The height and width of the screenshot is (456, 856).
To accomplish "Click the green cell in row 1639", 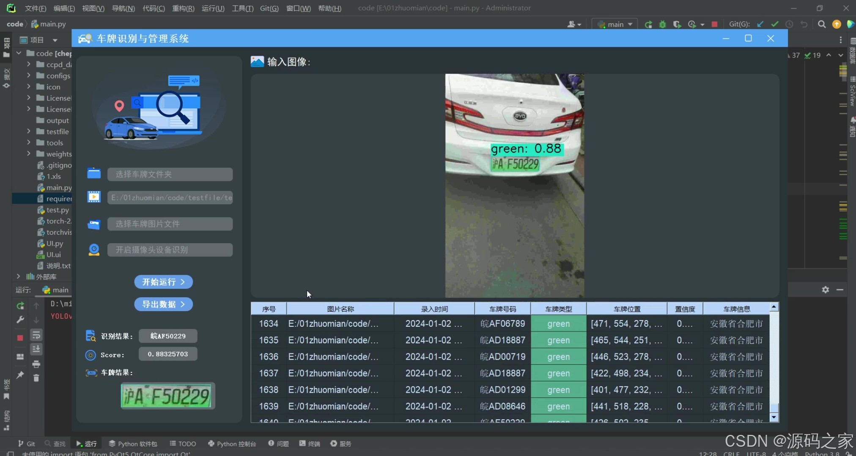I will coord(558,406).
